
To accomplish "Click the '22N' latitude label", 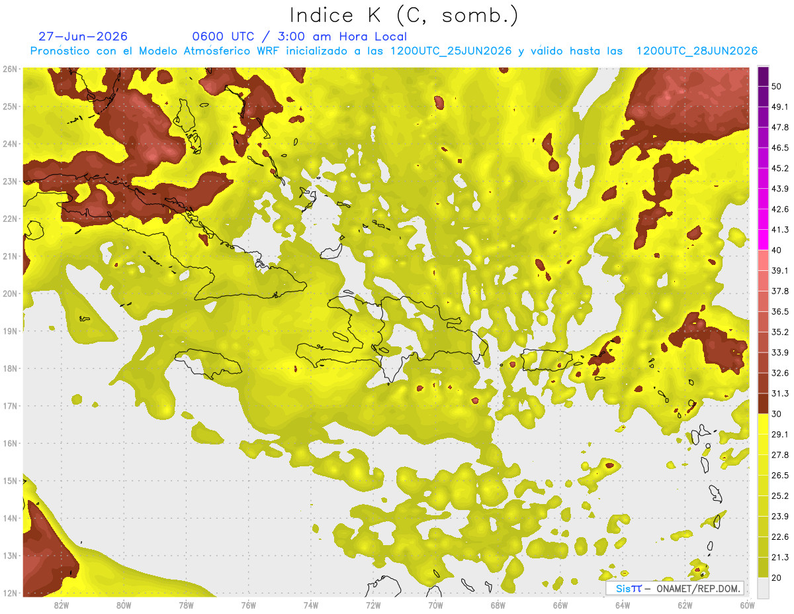I will coord(10,219).
